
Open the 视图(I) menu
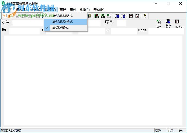[x=85, y=9]
